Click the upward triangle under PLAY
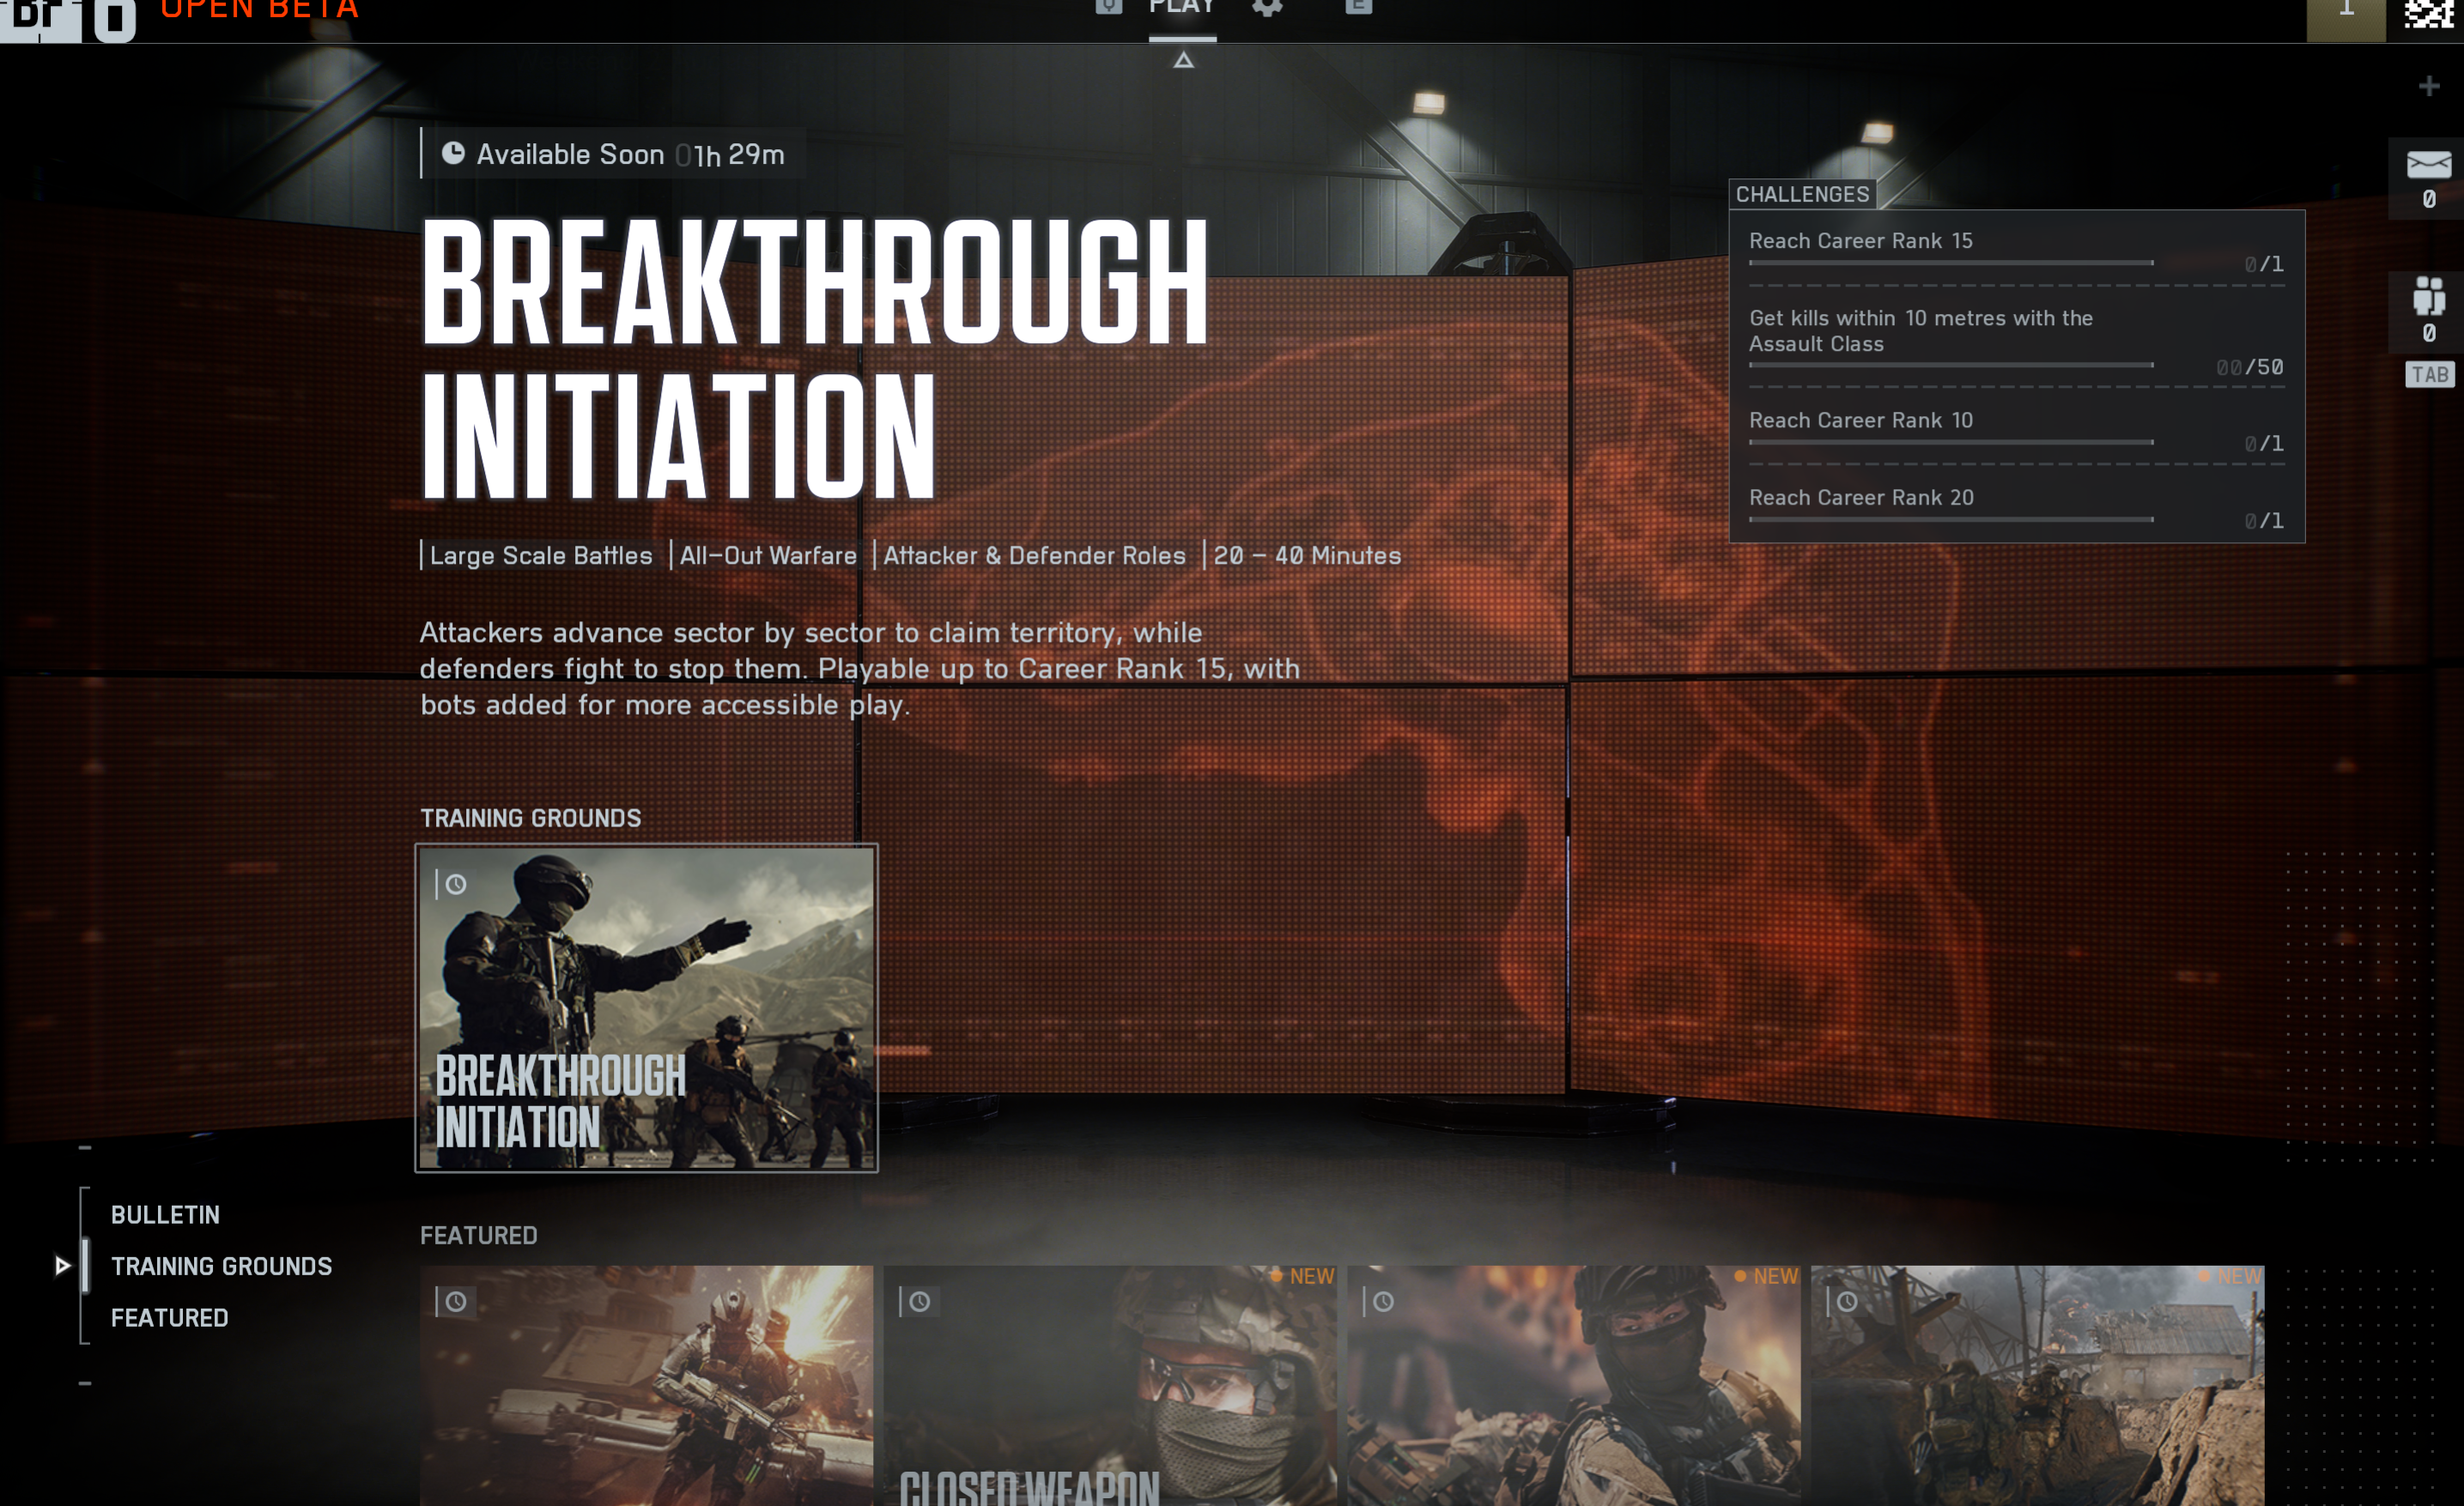 click(x=1183, y=61)
